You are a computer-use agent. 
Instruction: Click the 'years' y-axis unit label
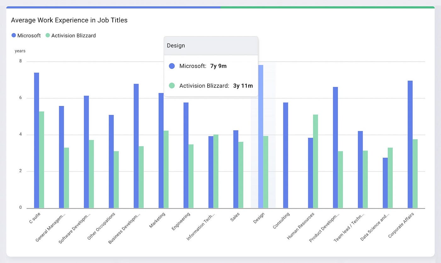point(20,51)
